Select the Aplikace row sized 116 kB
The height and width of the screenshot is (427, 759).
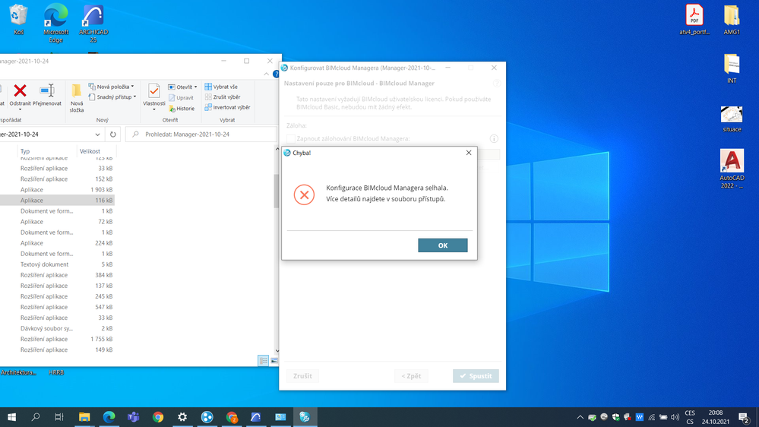[57, 201]
